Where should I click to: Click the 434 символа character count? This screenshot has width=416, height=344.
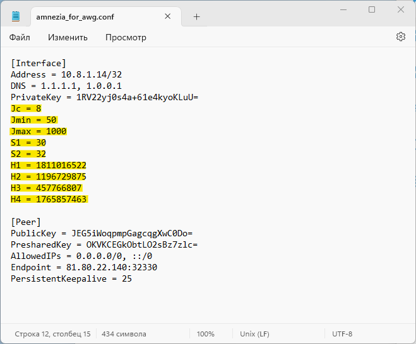pyautogui.click(x=124, y=334)
